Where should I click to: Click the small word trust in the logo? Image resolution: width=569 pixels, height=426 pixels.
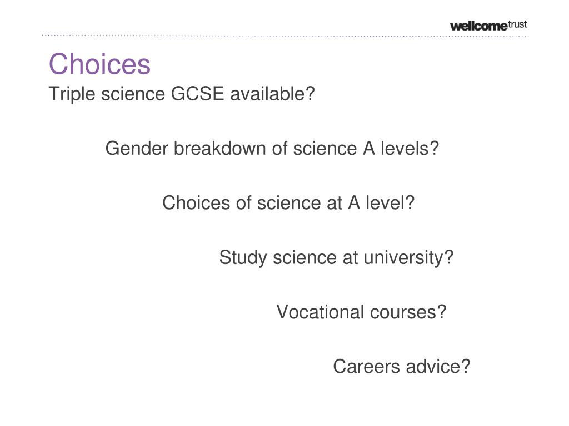click(x=517, y=24)
